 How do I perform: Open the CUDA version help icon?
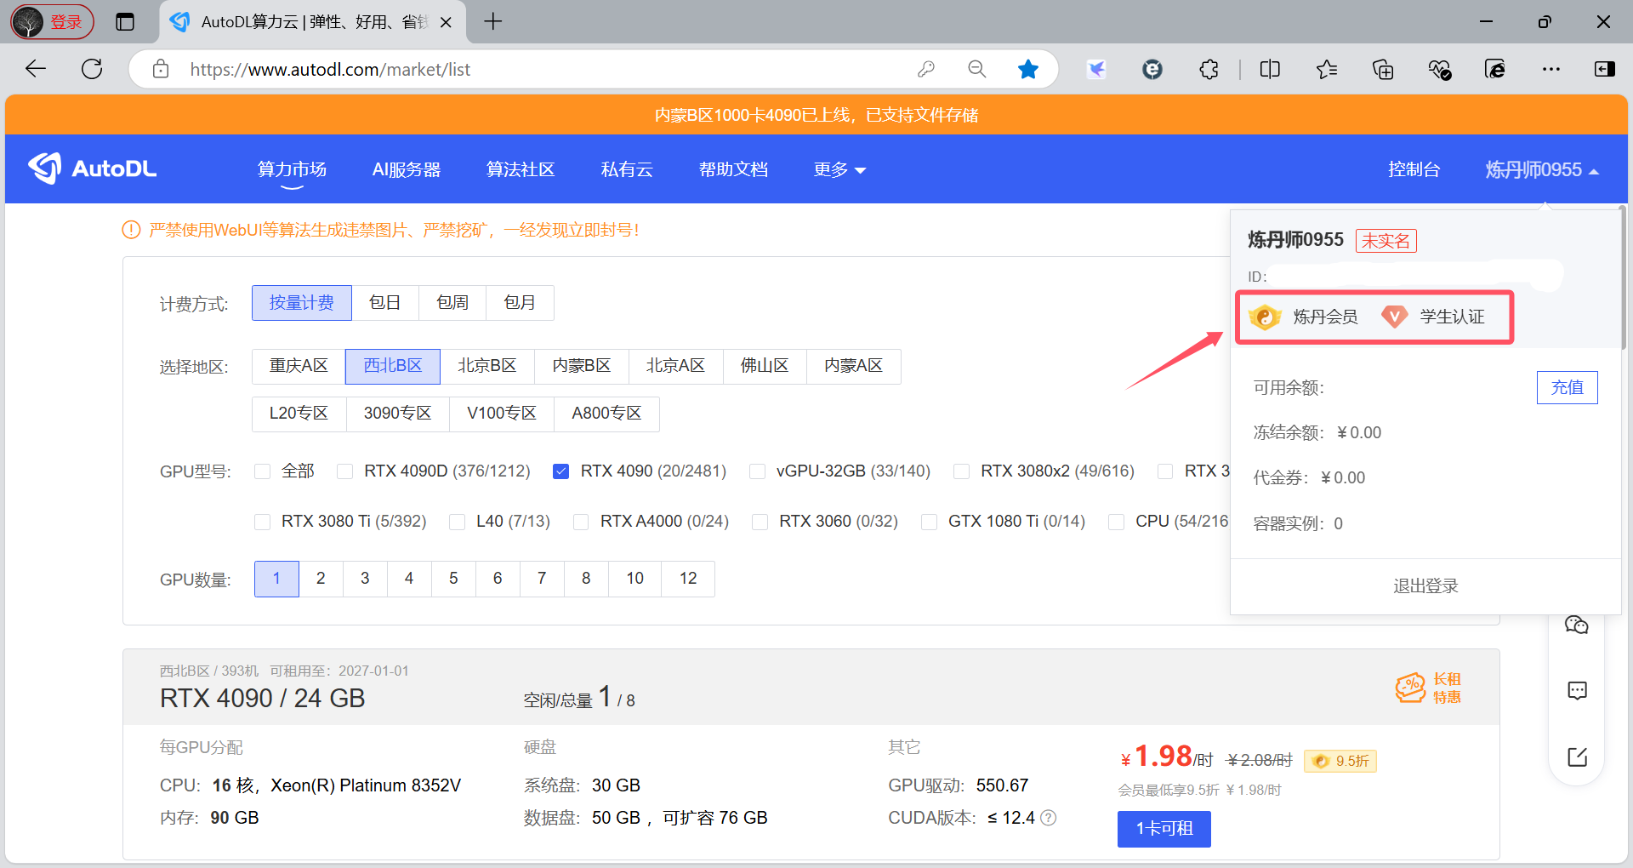(1049, 818)
